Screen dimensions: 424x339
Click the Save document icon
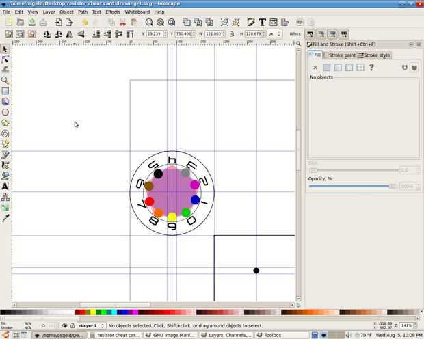coord(32,22)
